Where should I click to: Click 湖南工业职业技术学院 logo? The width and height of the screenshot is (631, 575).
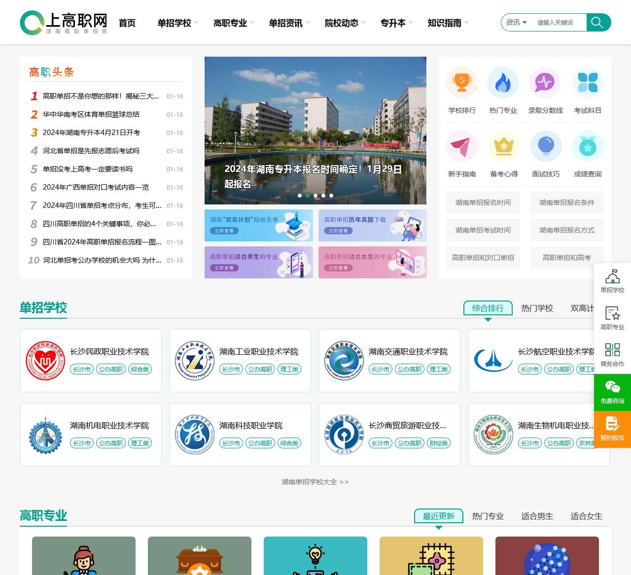195,361
